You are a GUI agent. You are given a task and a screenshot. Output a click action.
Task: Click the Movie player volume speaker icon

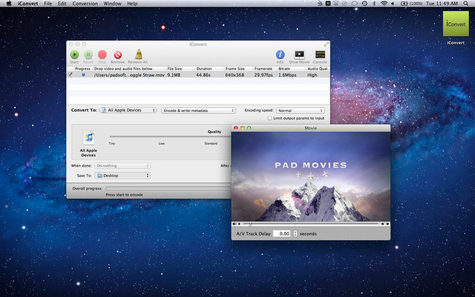click(234, 224)
